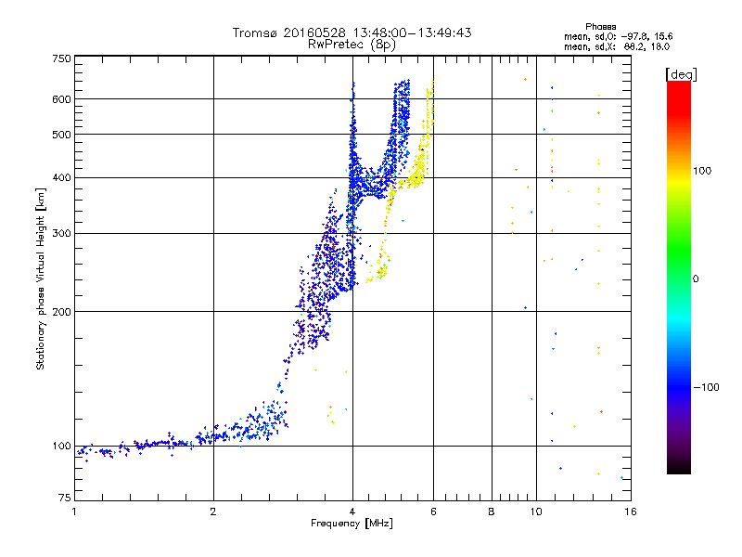Image resolution: width=742 pixels, height=557 pixels.
Task: Click the x-axis label "2"
Action: 213,512
